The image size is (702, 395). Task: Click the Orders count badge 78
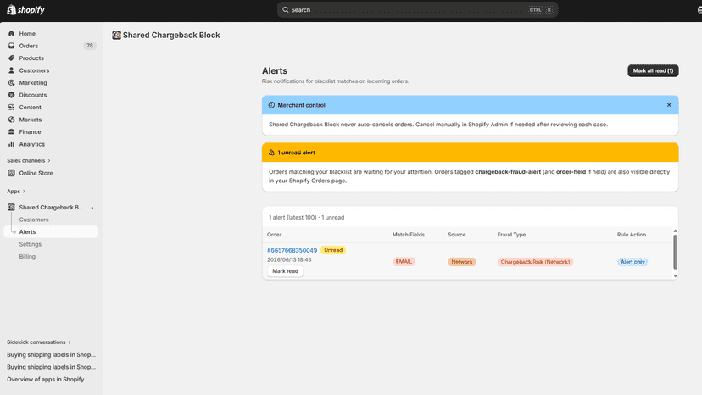click(x=90, y=46)
